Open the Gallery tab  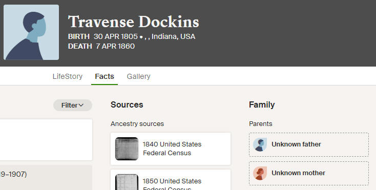tap(138, 76)
